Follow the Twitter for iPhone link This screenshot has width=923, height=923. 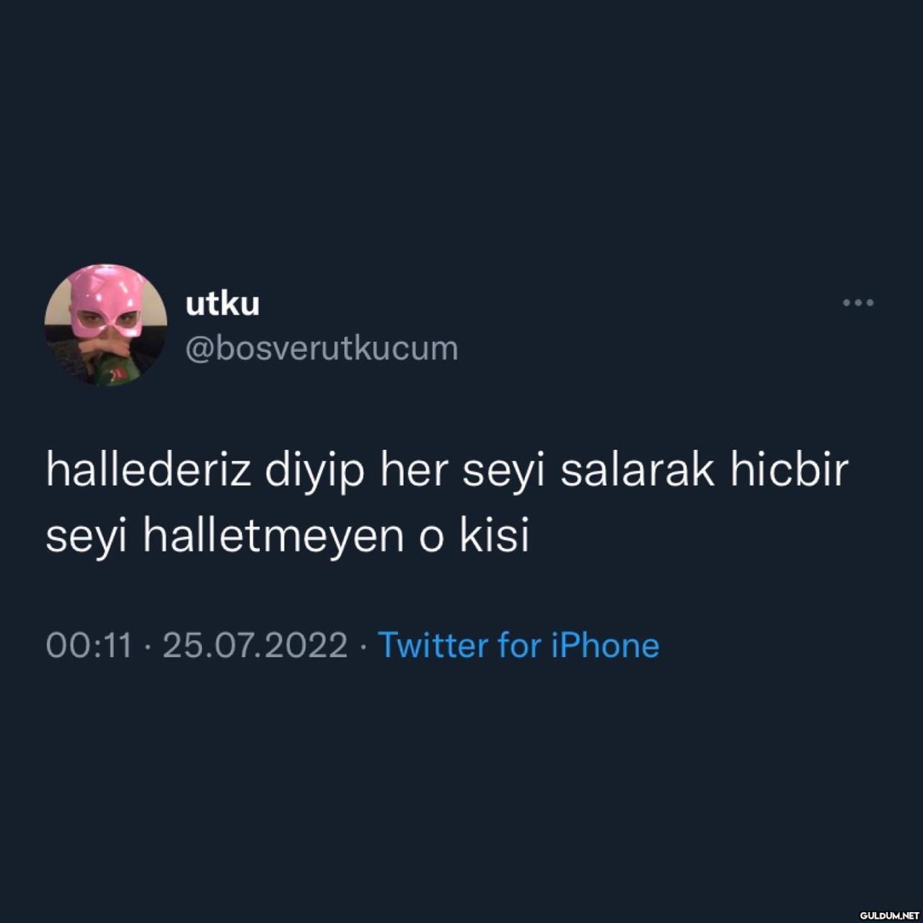pos(518,645)
